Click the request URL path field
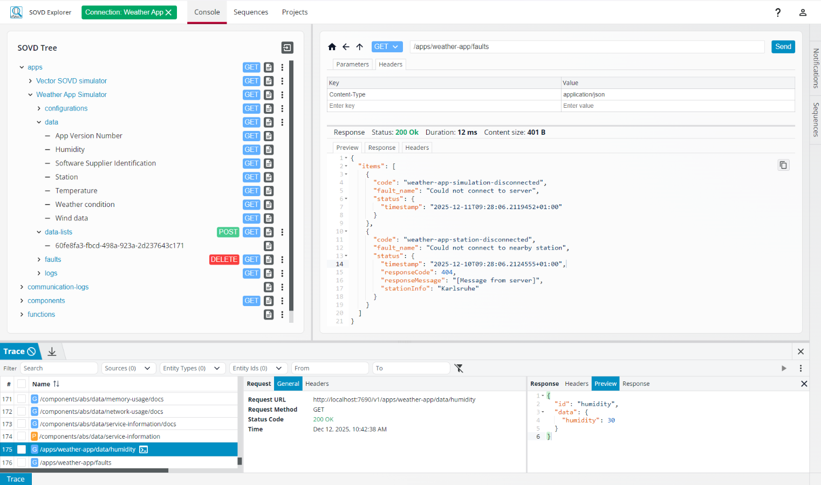Viewport: 821px width, 485px height. [587, 47]
